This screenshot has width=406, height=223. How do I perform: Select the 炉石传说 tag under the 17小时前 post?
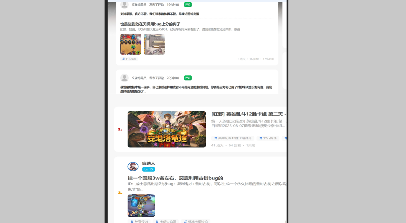[x=129, y=59]
